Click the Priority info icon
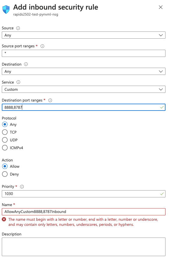This screenshot has width=170, height=257. tap(22, 187)
